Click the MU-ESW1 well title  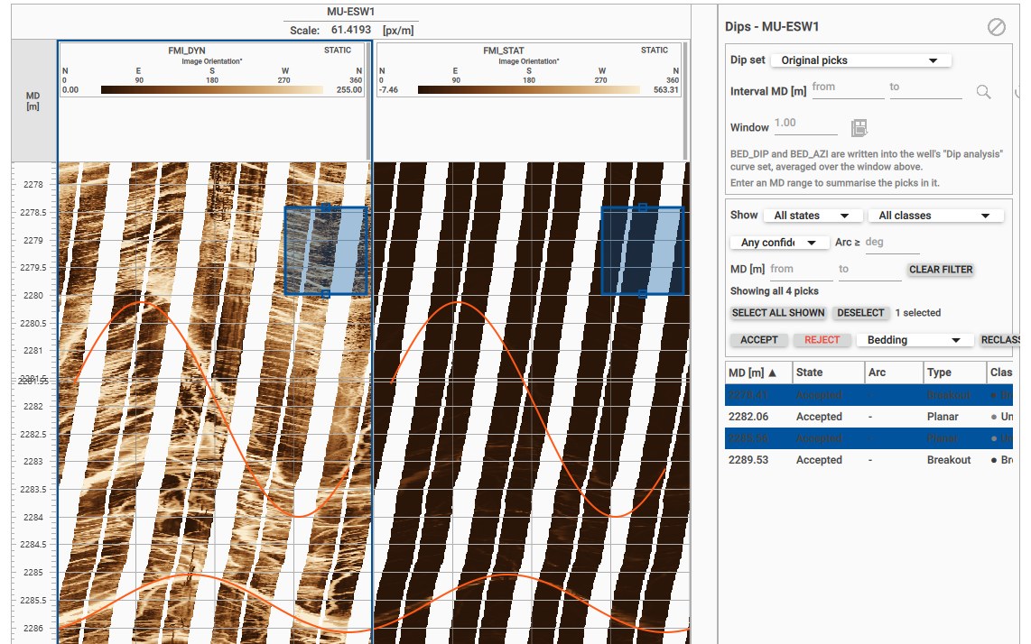coord(350,12)
